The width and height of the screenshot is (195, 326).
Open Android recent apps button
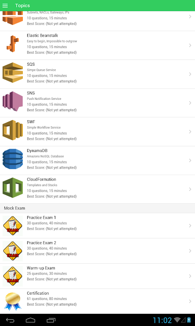tap(51, 320)
